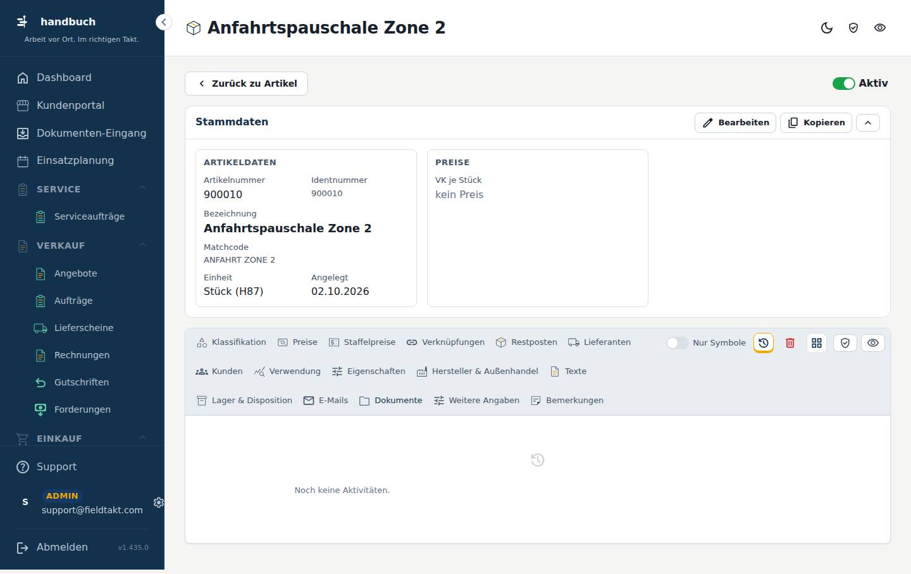Go back with Zurück zu Artikel
Viewport: 911px width, 574px height.
[x=246, y=84]
